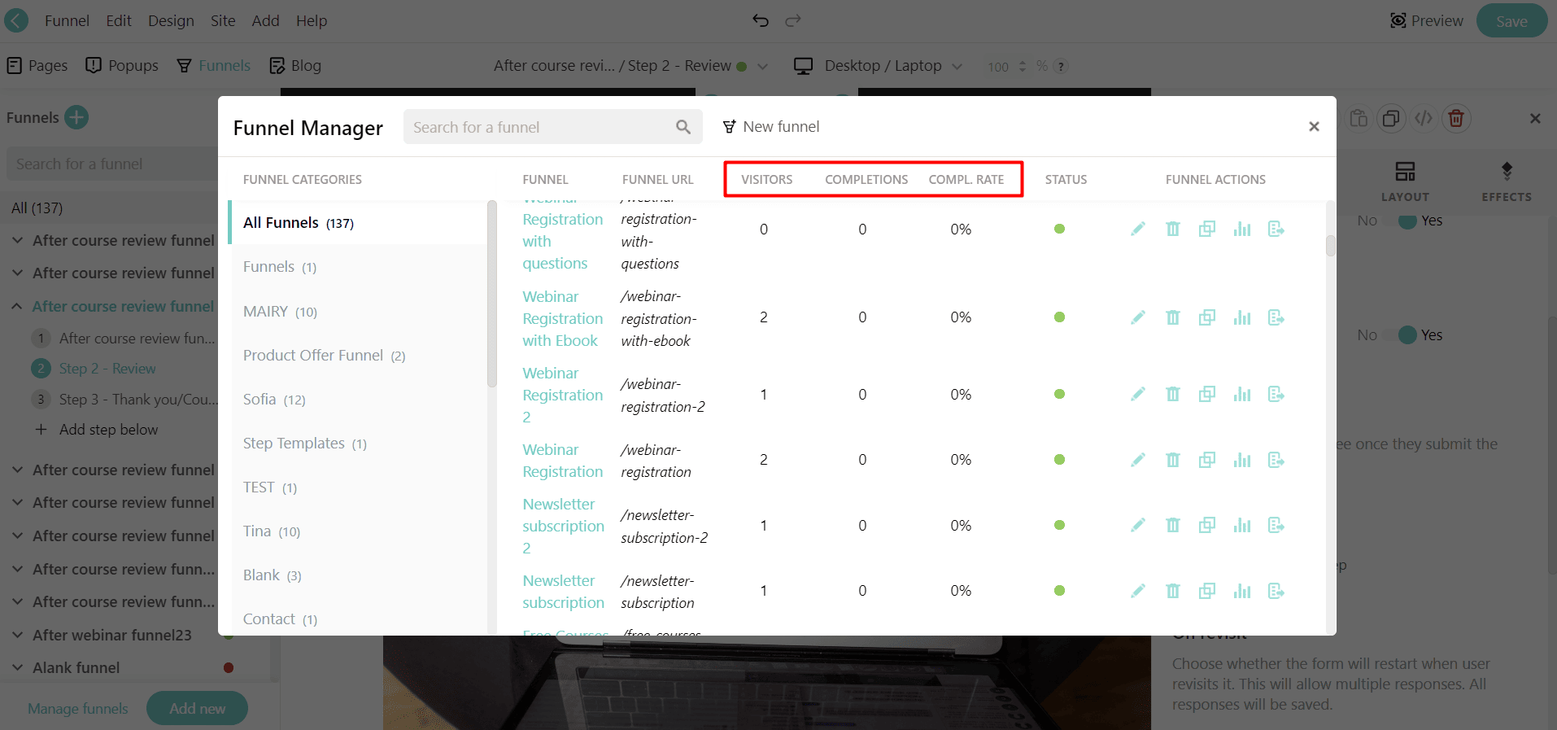
Task: Open the Effects tab in side panel
Action: [x=1507, y=181]
